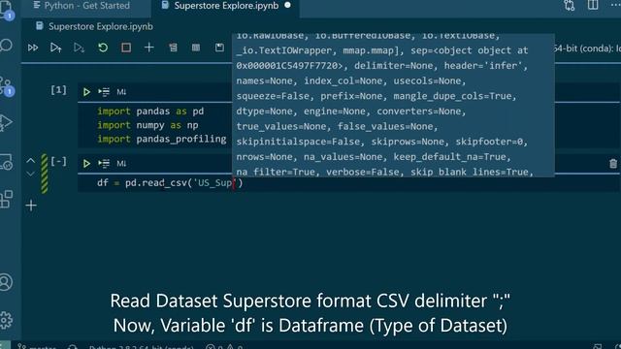Open the Accounts menu
Viewport: 621px width, 349px height.
coord(6,282)
